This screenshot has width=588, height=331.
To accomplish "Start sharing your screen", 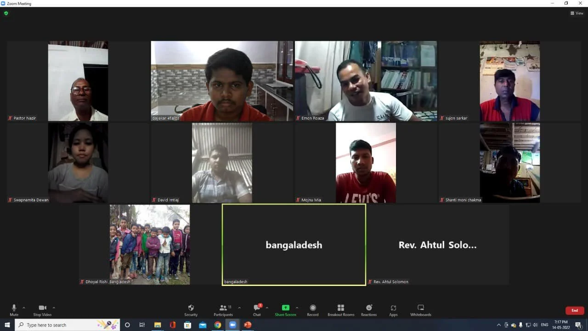I will pos(285,308).
